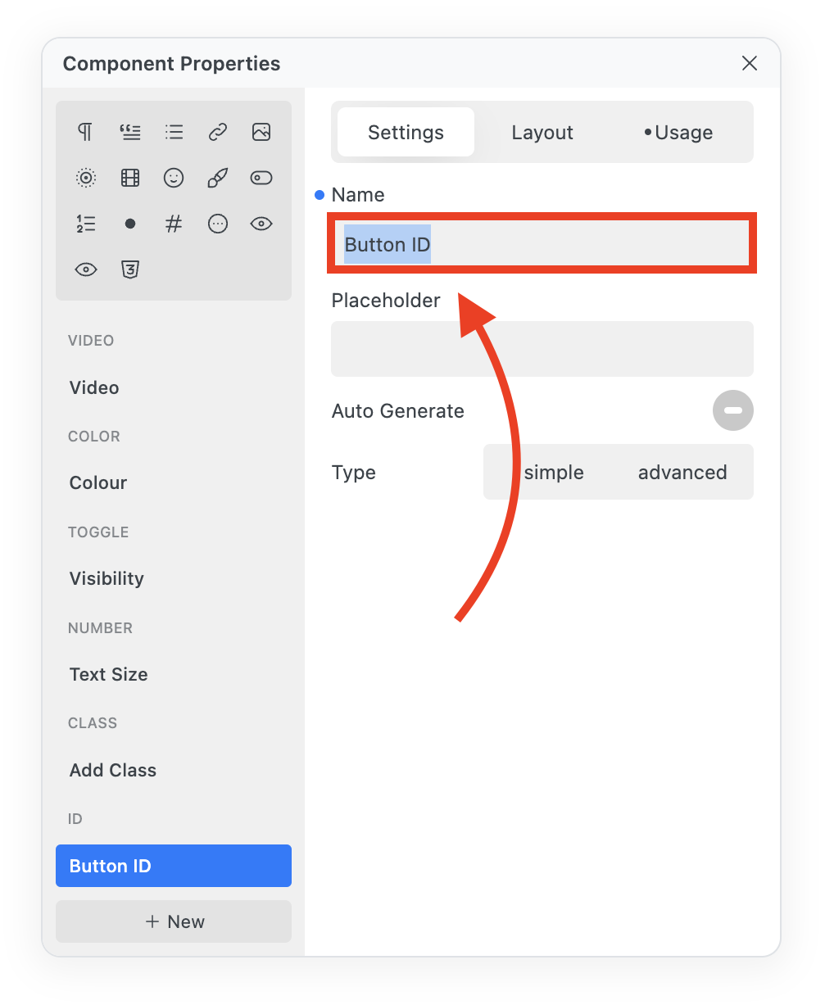
Task: Switch to the Layout tab
Action: pos(542,133)
